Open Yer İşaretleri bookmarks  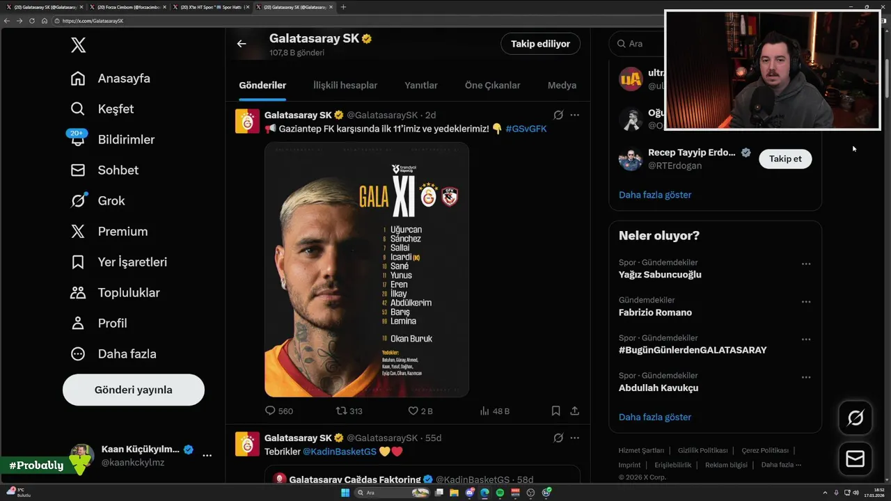click(x=119, y=262)
